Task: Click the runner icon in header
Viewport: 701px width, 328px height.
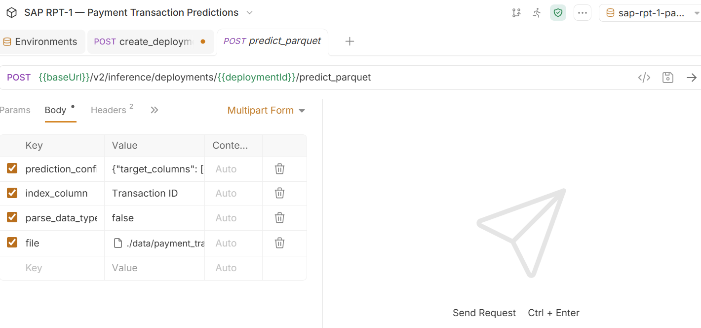Action: click(537, 13)
